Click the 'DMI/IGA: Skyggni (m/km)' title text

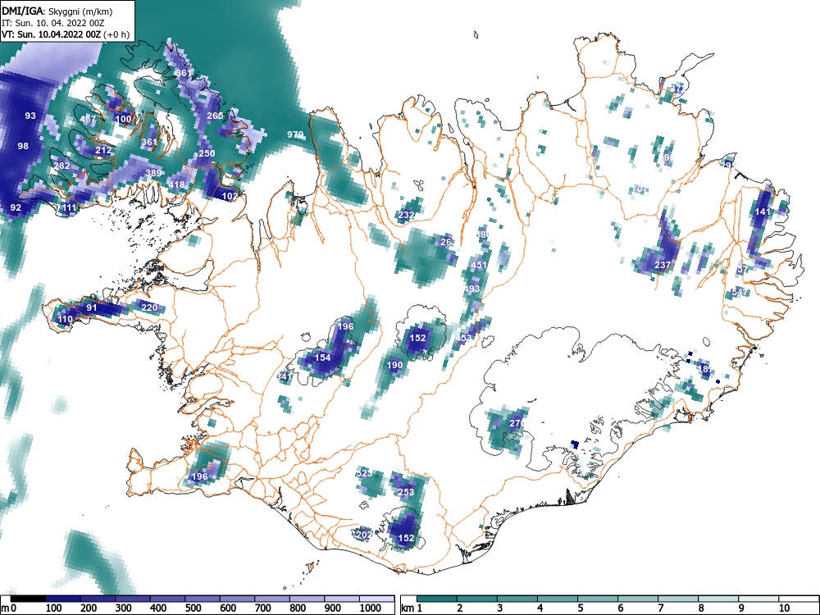click(x=57, y=12)
